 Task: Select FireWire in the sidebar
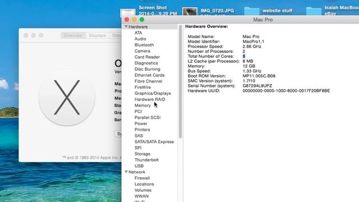pyautogui.click(x=142, y=88)
